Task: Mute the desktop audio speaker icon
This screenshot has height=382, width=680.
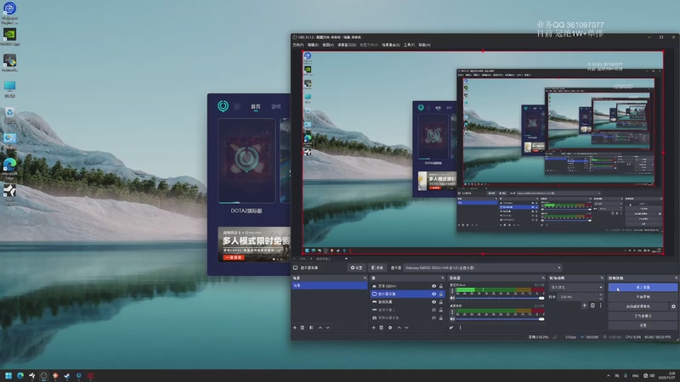Action: [x=452, y=298]
